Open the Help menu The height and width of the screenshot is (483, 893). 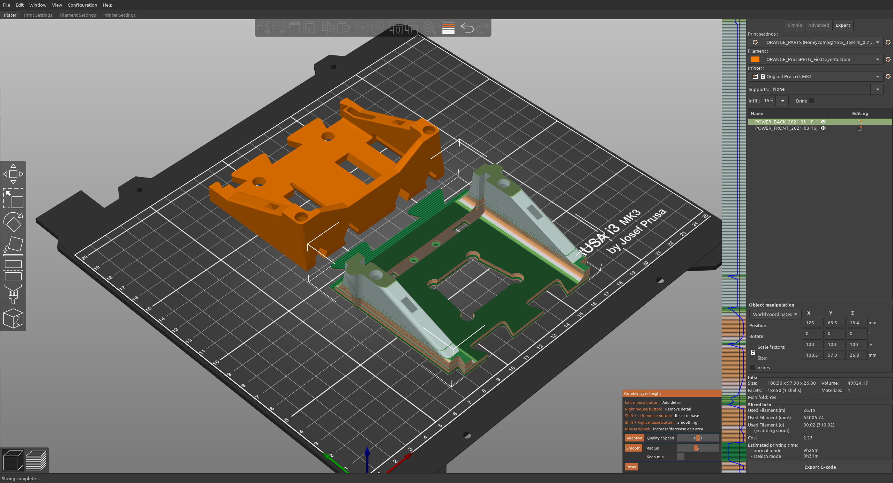(x=107, y=5)
